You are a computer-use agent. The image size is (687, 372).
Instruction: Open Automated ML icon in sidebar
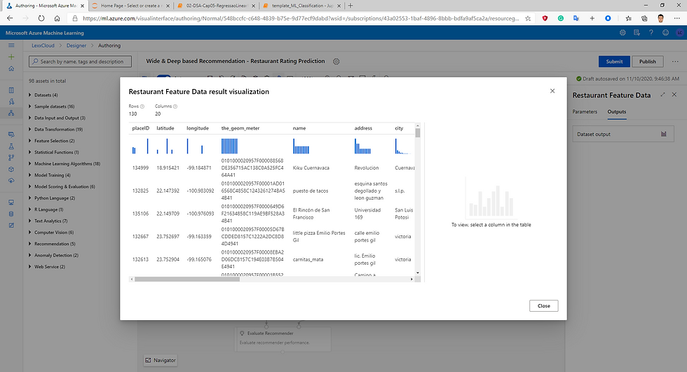[x=11, y=102]
